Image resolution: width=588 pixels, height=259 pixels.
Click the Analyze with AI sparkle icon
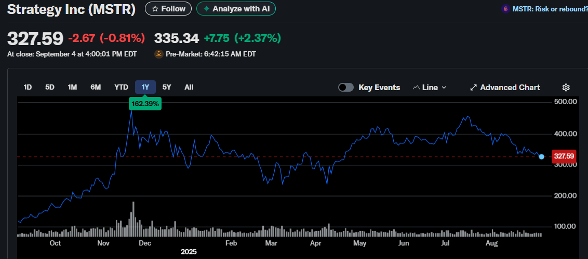(206, 9)
